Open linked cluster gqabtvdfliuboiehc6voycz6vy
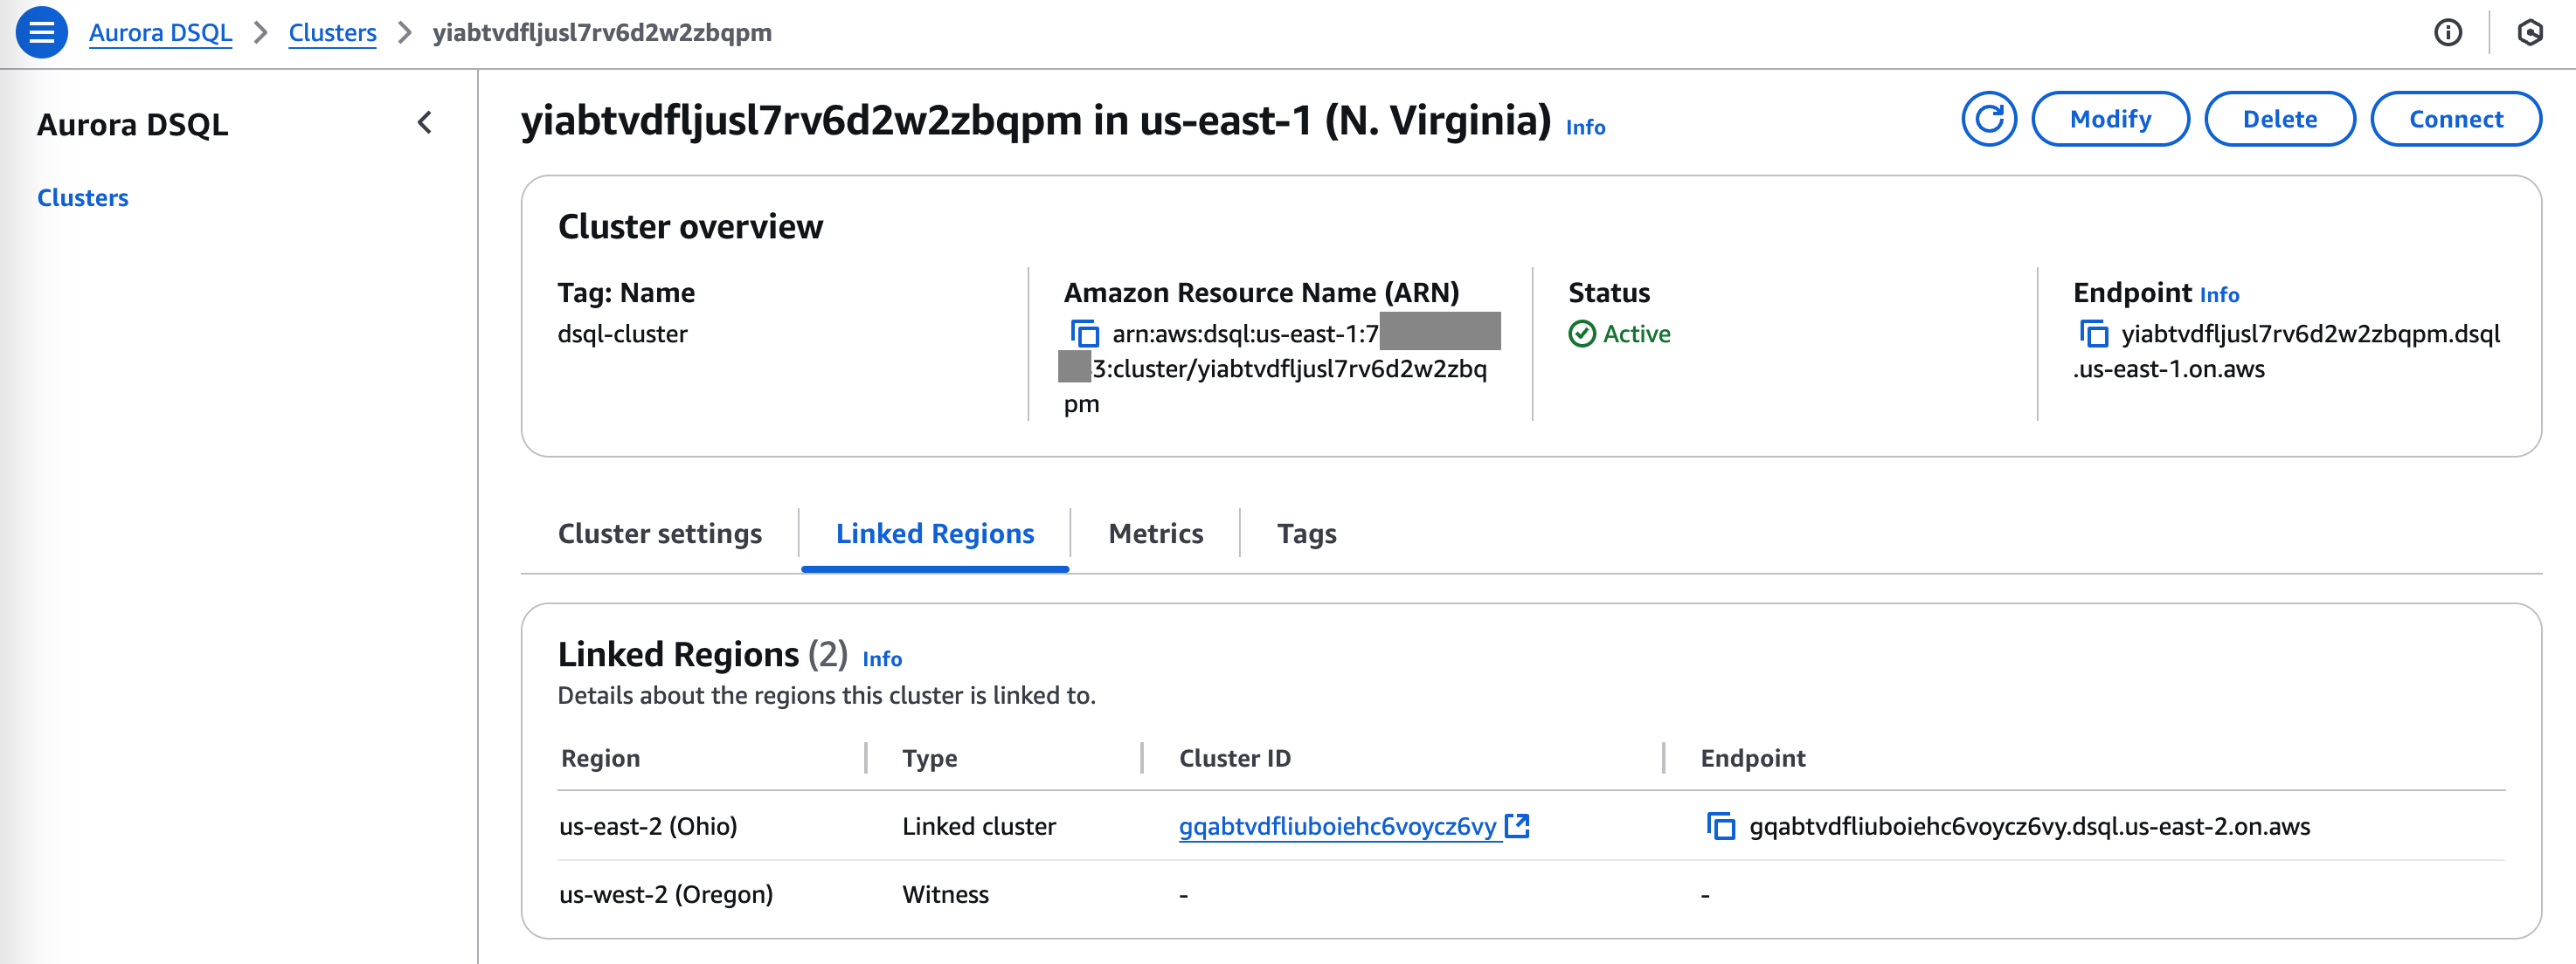The image size is (2576, 964). click(1337, 826)
